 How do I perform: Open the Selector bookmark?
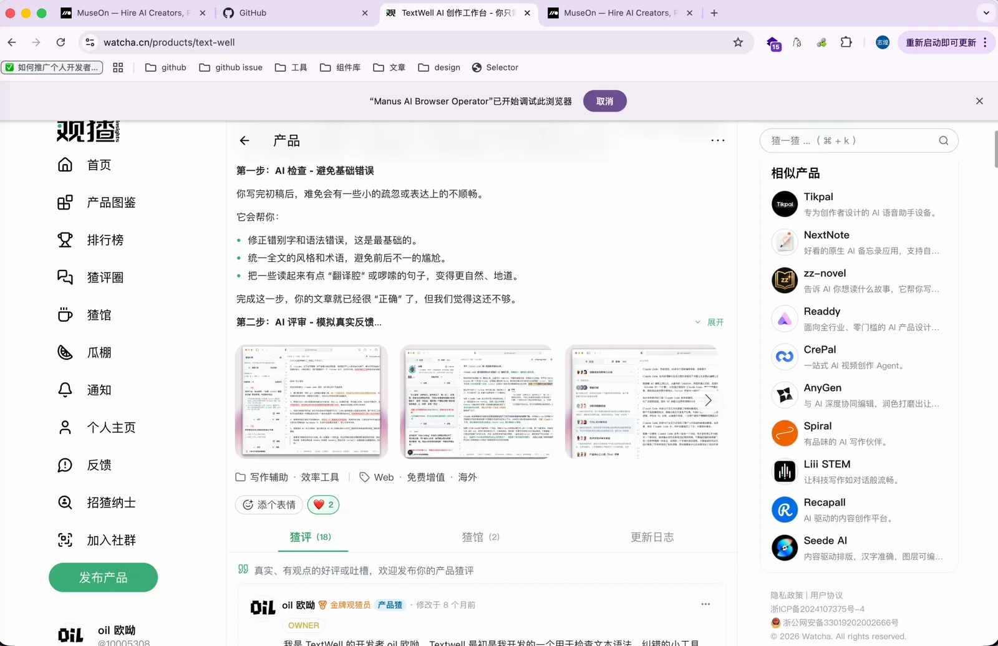(x=495, y=67)
